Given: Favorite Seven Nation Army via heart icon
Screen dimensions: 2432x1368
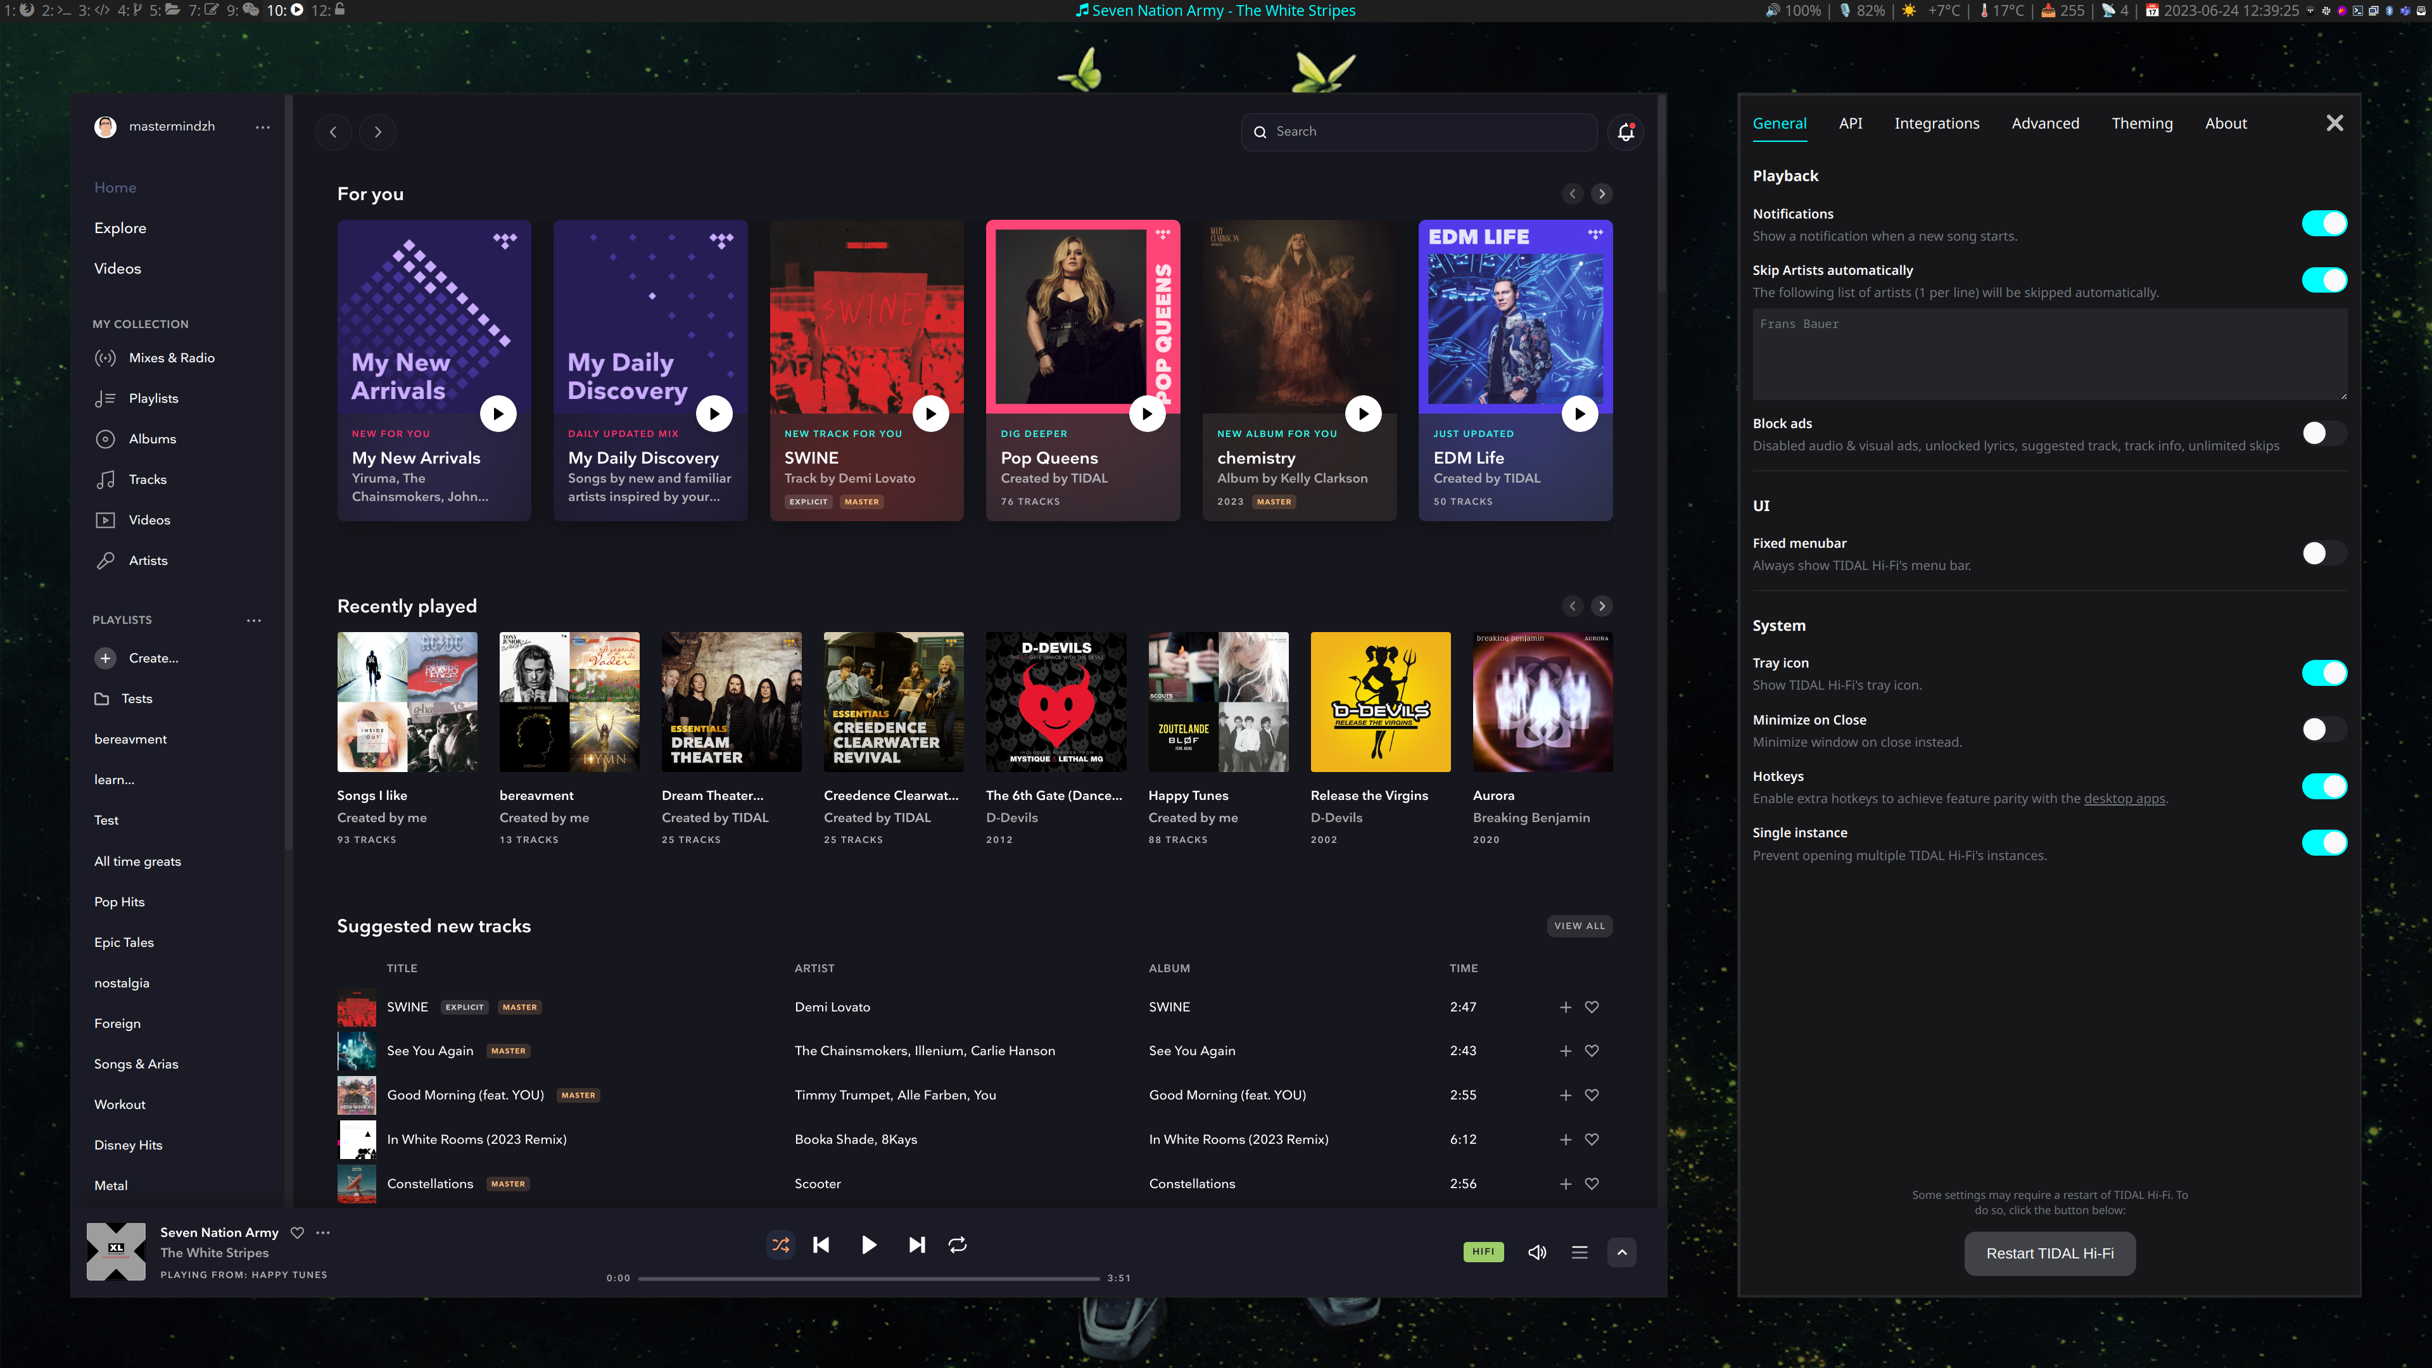Looking at the screenshot, I should click(296, 1232).
